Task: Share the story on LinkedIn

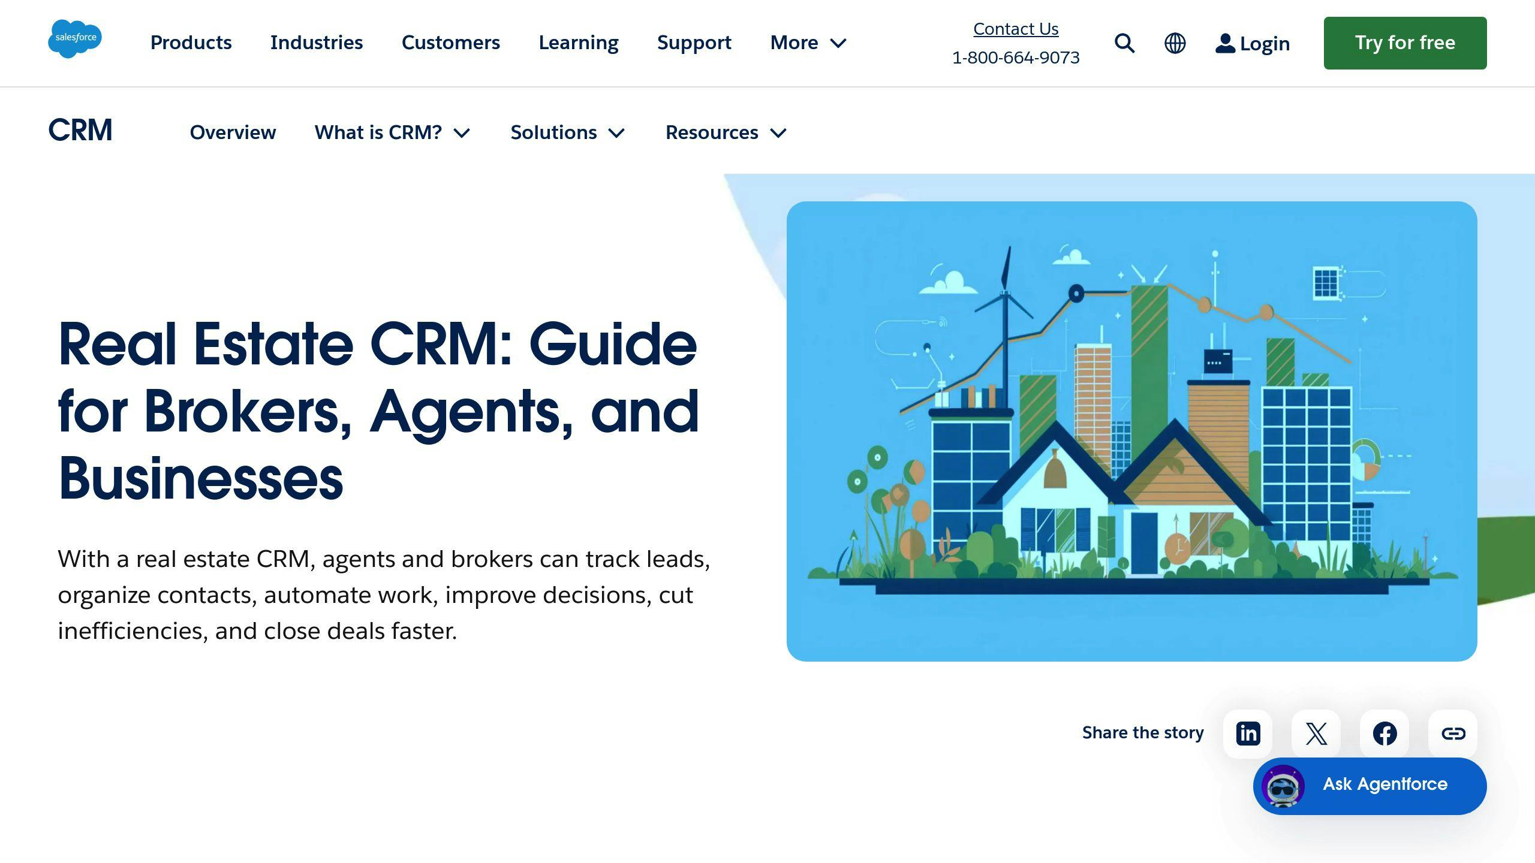Action: pyautogui.click(x=1248, y=734)
